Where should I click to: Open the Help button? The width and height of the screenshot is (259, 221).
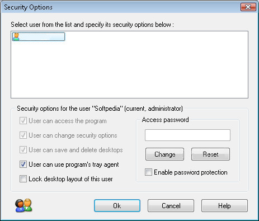(x=224, y=206)
